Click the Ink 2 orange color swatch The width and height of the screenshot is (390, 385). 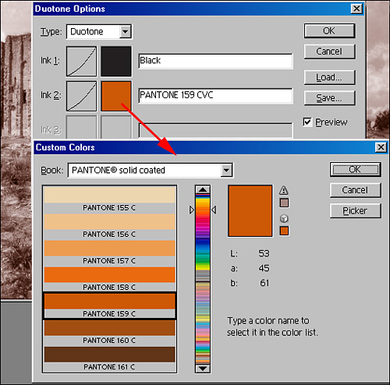[x=116, y=96]
